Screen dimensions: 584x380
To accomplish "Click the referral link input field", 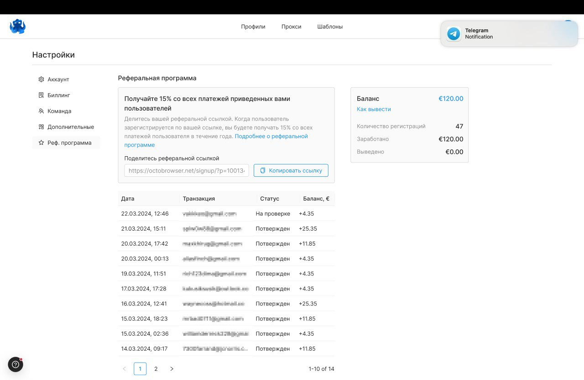I will tap(187, 170).
